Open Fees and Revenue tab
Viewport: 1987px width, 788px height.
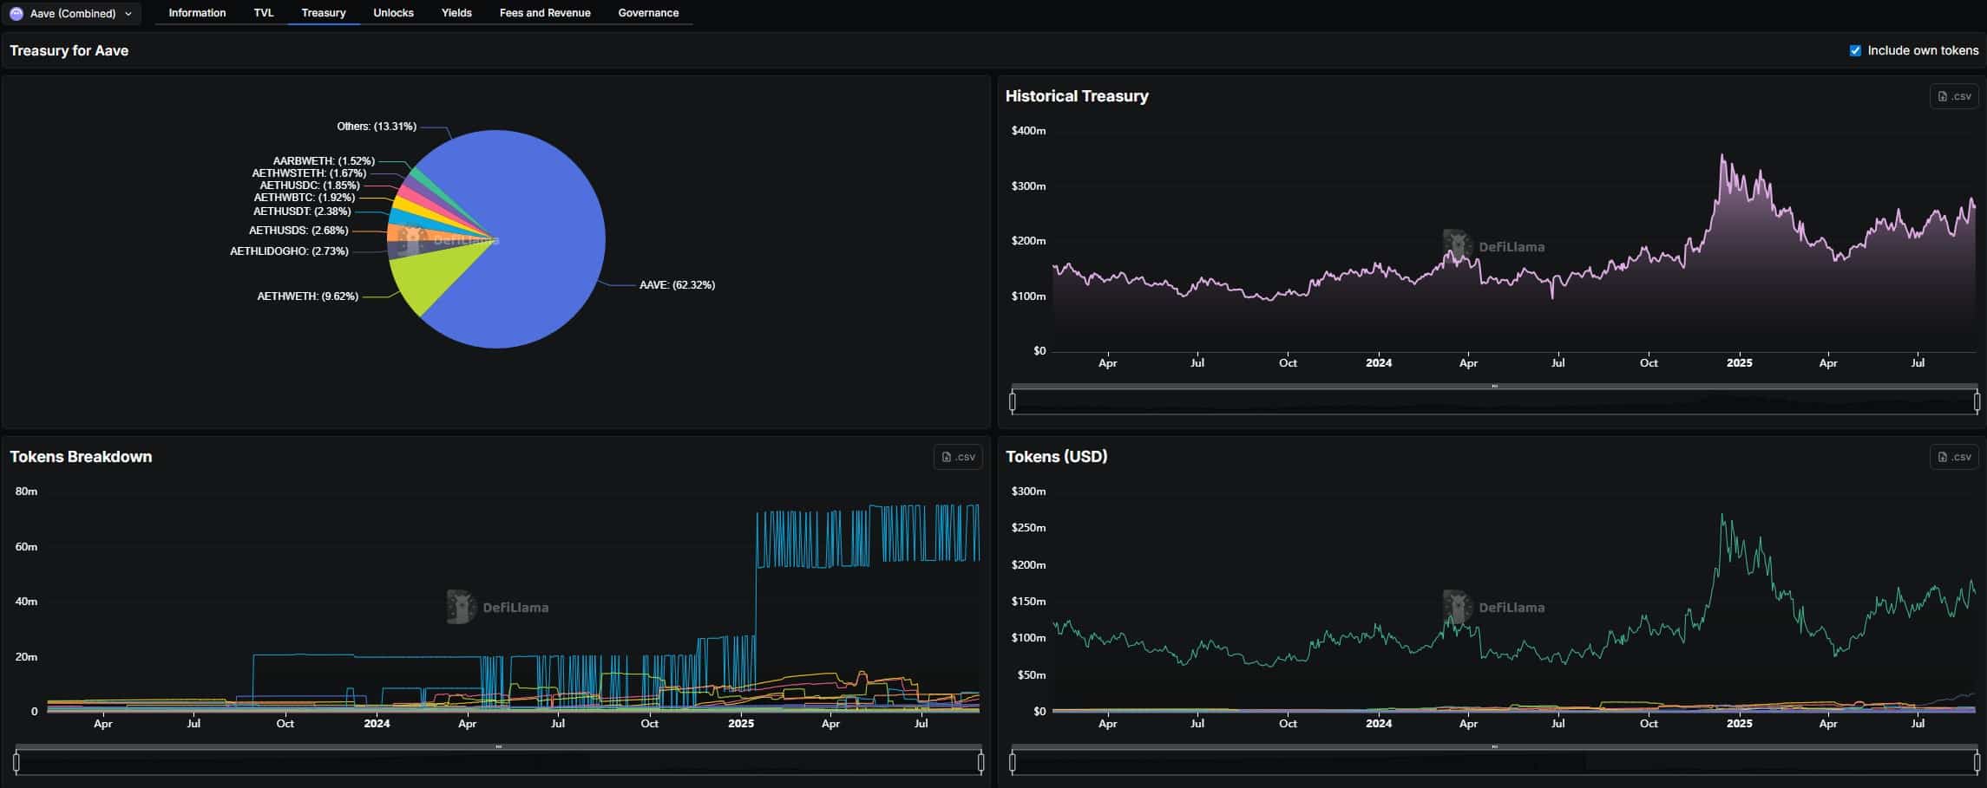[x=545, y=13]
